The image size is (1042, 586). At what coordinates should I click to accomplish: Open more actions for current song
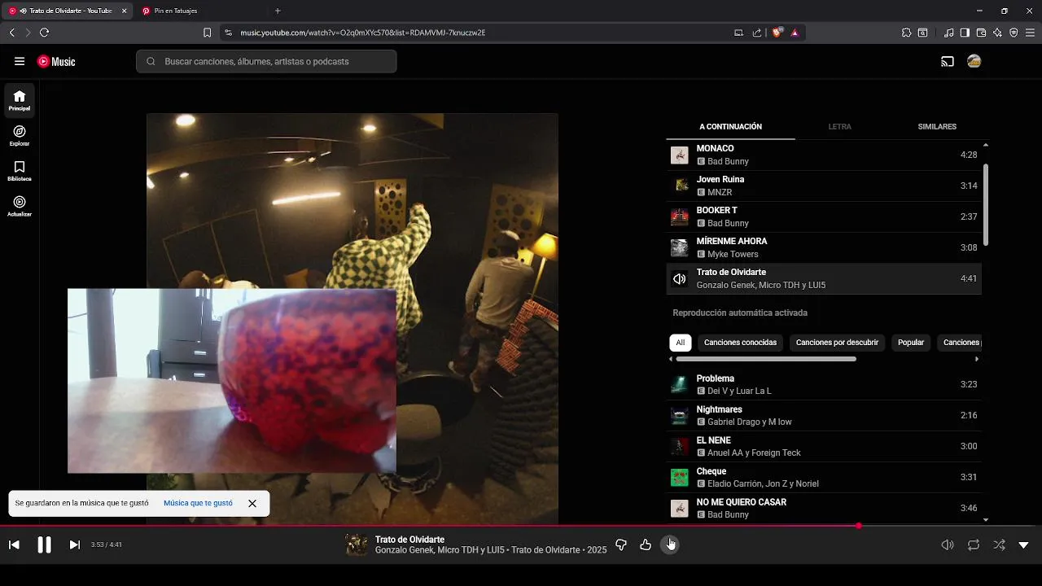(670, 544)
